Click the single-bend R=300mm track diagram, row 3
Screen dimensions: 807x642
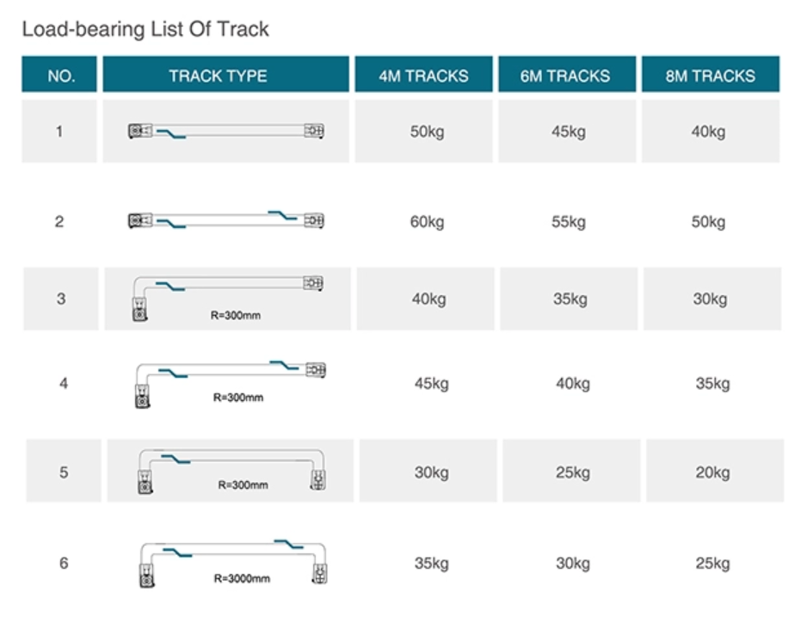click(x=228, y=299)
